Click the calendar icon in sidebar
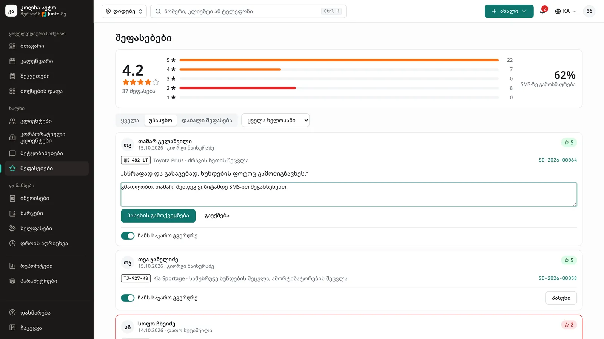604x339 pixels. [12, 61]
